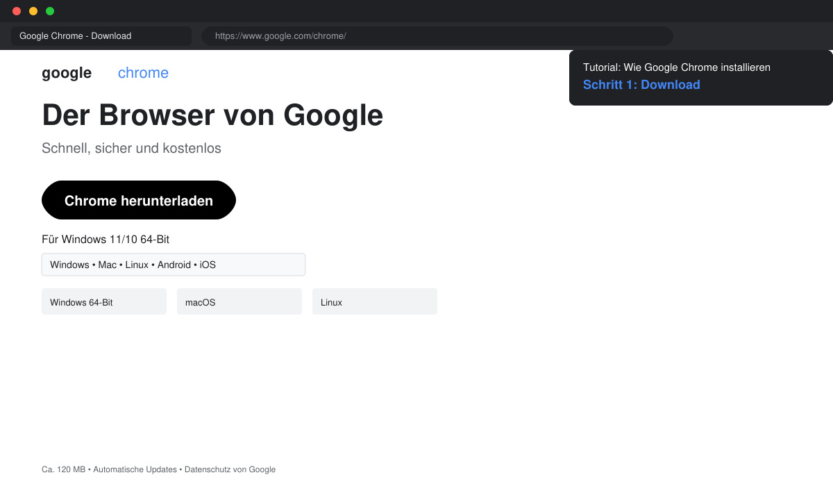
Task: Select the Google Chrome - Download tab
Action: coord(101,36)
